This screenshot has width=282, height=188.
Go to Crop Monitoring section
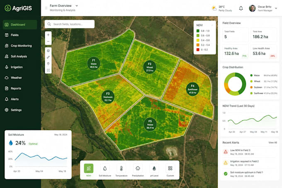coord(18,46)
